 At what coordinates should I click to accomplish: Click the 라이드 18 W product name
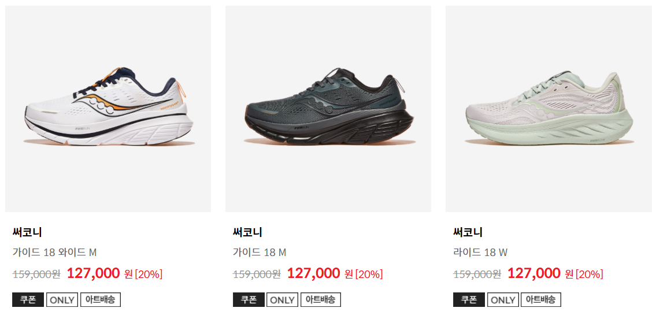[480, 252]
